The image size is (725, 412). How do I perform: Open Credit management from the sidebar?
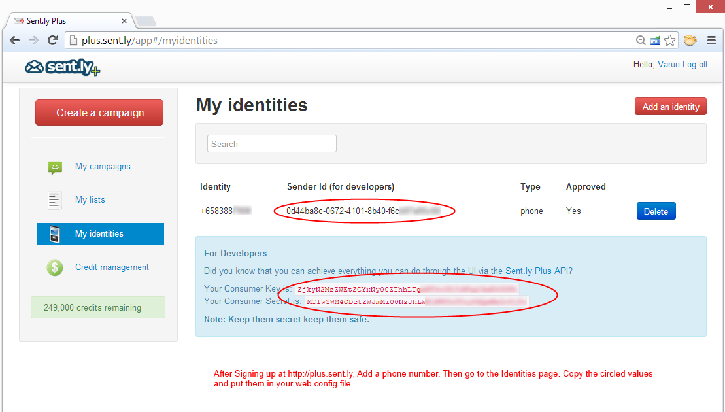coord(112,267)
